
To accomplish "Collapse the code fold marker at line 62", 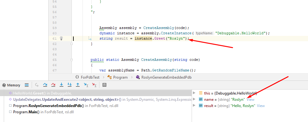I will (x=72, y=44).
